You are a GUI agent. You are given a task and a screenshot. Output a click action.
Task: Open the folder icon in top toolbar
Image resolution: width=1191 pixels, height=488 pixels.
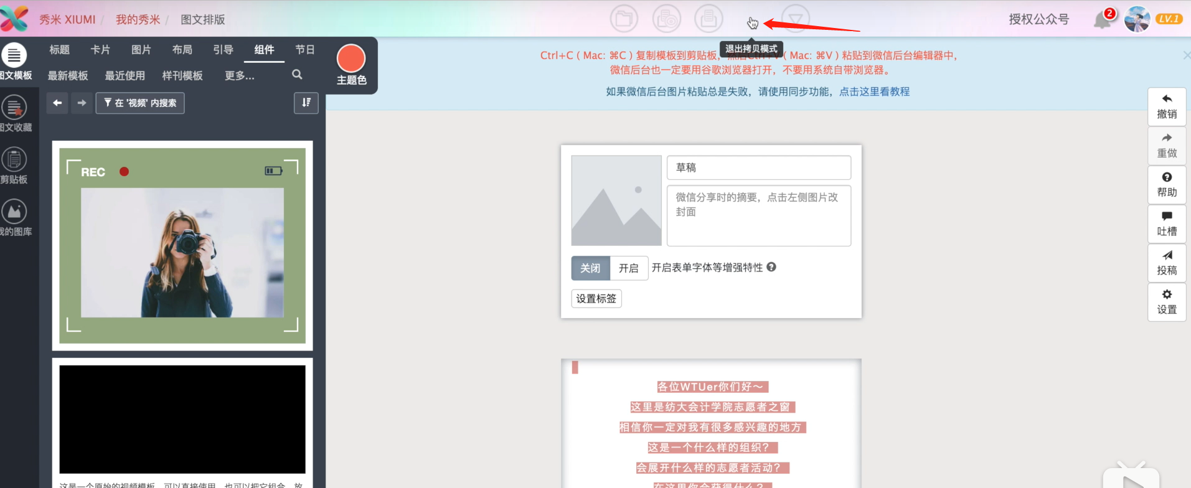[624, 19]
